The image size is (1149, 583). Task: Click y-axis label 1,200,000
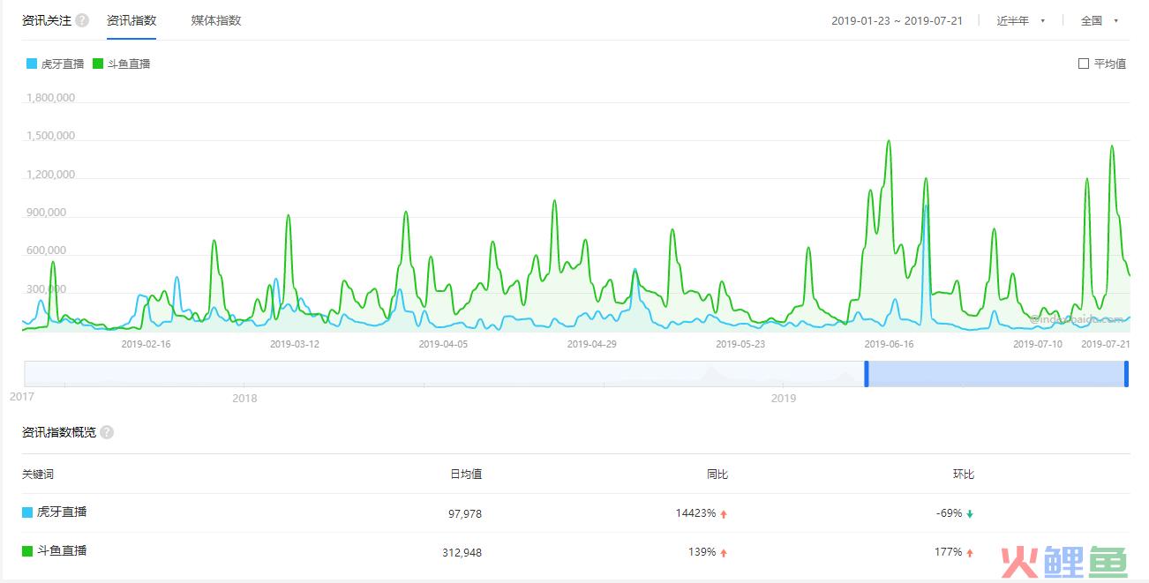(x=49, y=175)
